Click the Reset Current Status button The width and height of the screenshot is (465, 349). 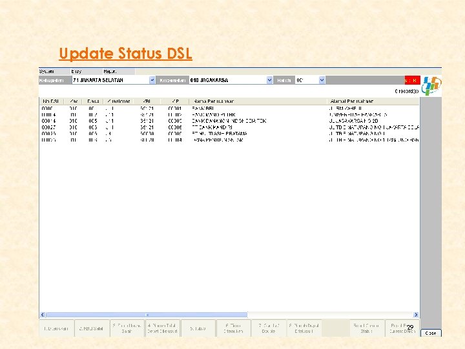(x=367, y=328)
